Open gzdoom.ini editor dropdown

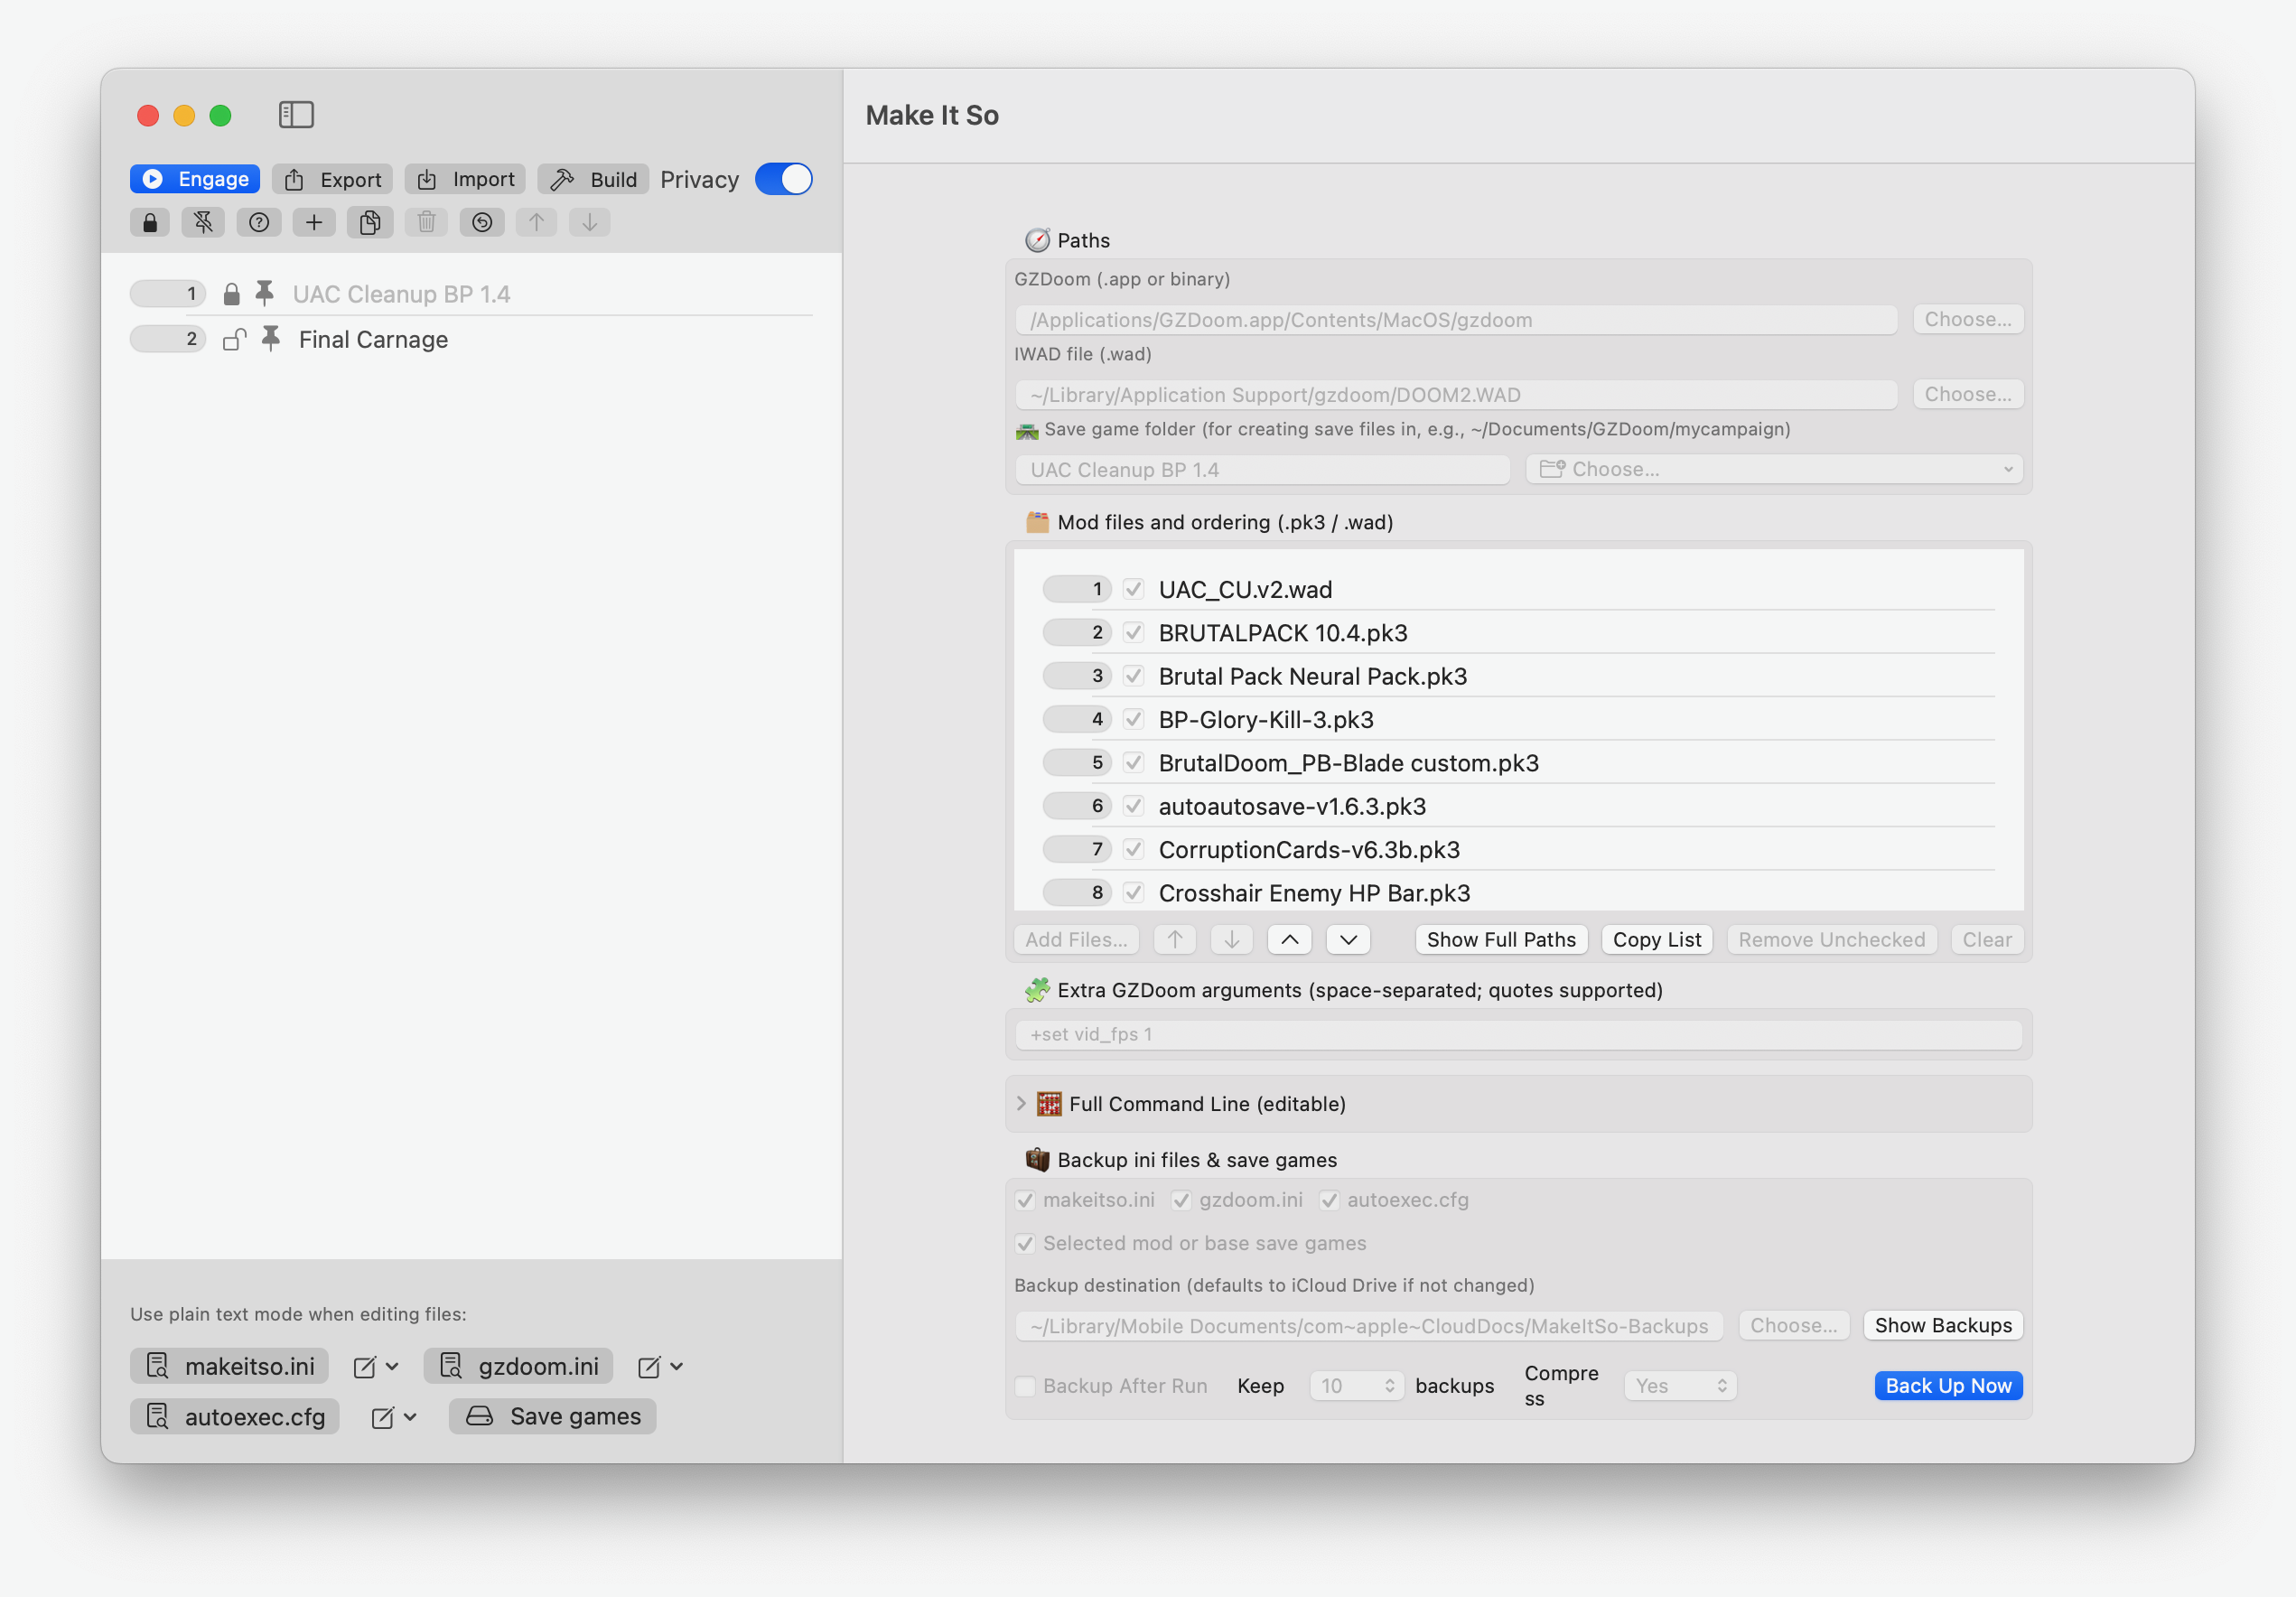(661, 1367)
